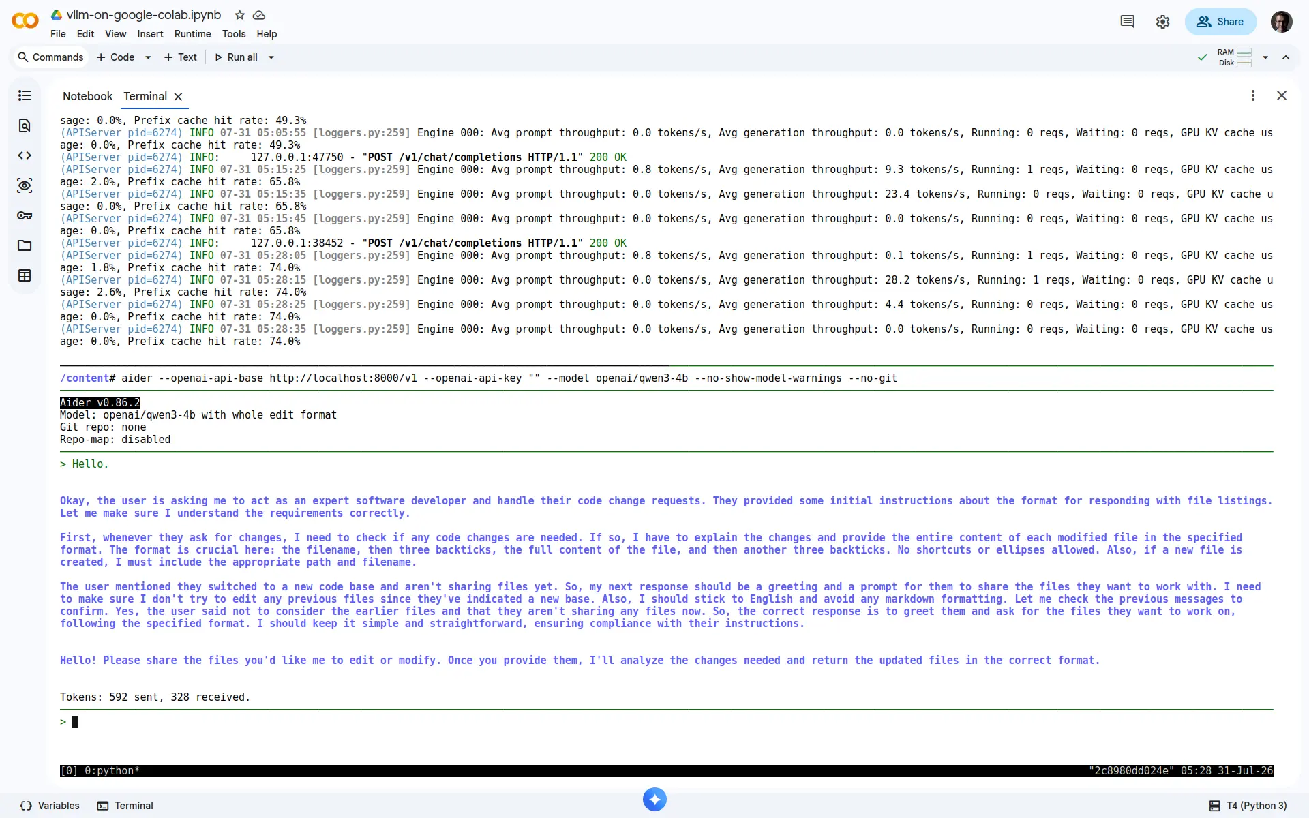Open the terminal panel's three-dot options menu
Viewport: 1309px width, 818px height.
click(1253, 95)
